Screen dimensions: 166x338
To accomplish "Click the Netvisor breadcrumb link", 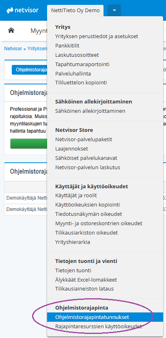I will tap(13, 49).
